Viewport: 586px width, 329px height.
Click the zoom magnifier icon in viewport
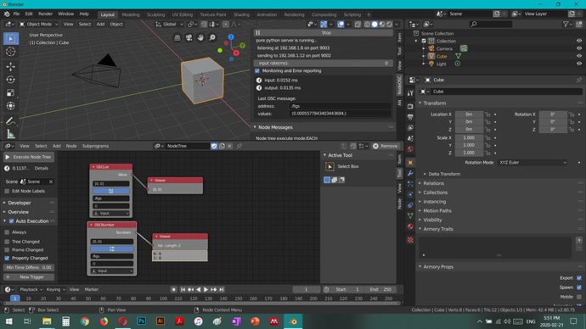click(212, 37)
